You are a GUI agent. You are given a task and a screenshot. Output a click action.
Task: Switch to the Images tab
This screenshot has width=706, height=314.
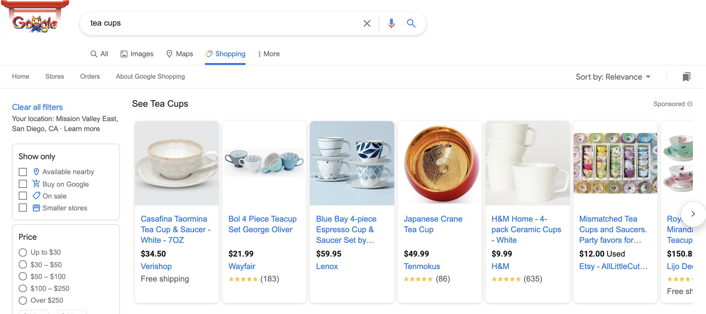[137, 54]
